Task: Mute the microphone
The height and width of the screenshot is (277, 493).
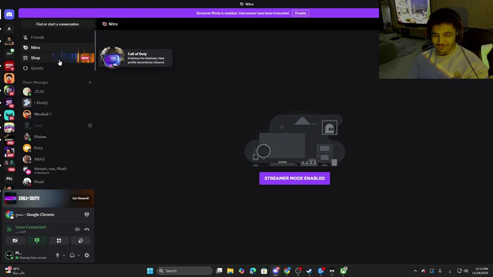Action: tap(57, 255)
